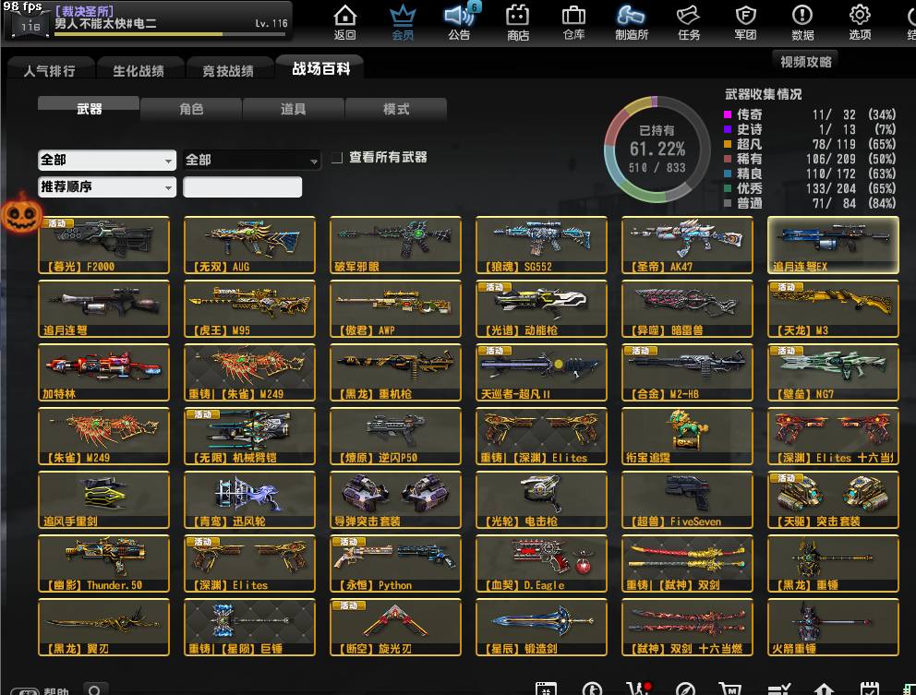Select the 道具 sub-tab

[294, 109]
